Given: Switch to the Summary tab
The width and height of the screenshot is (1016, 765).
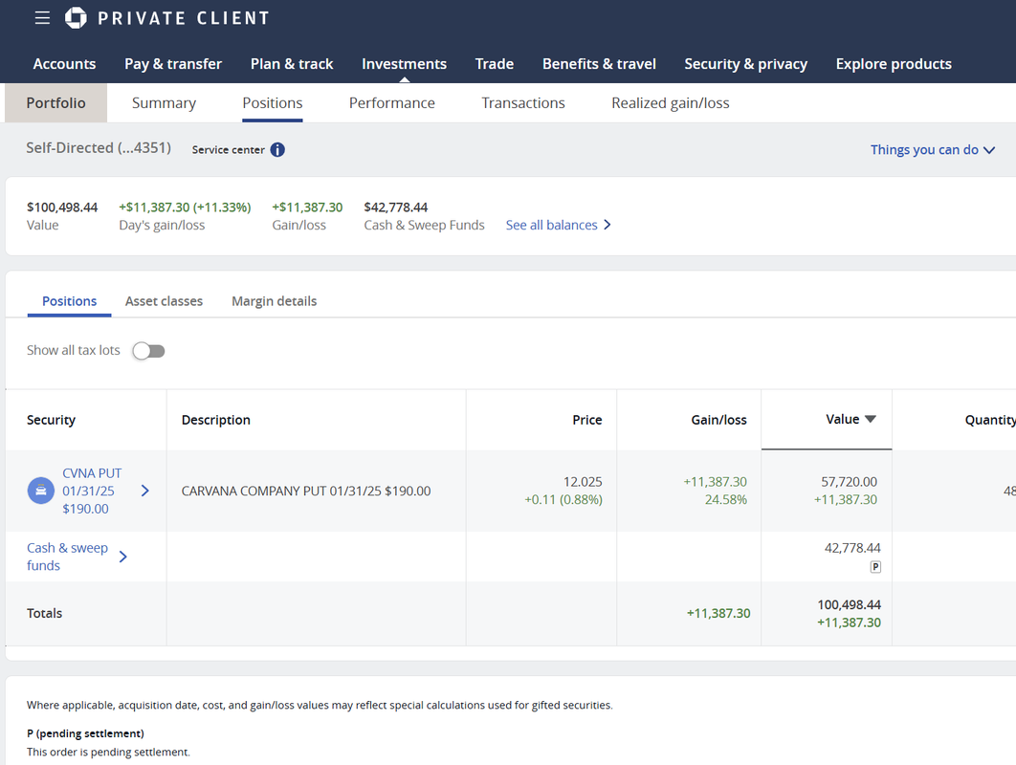Looking at the screenshot, I should pyautogui.click(x=164, y=103).
